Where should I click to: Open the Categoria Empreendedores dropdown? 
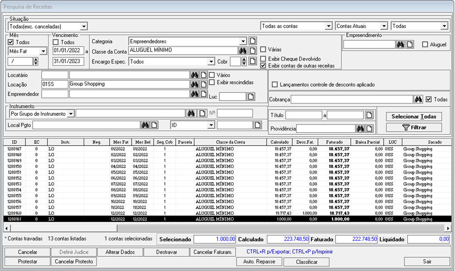pyautogui.click(x=243, y=41)
